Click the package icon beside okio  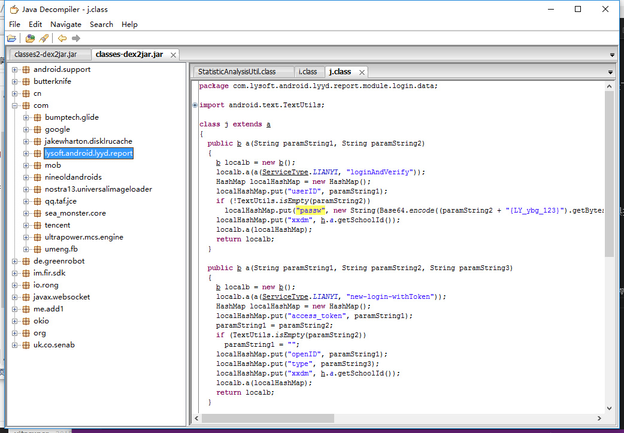26,321
